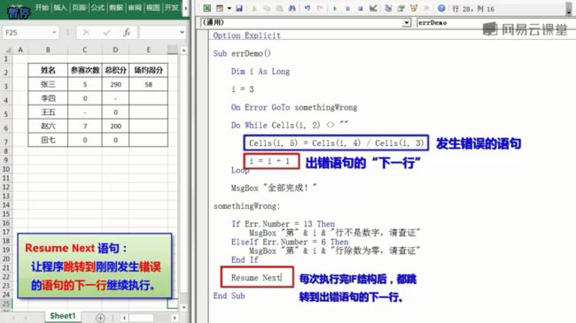Open the 开始 ribbon tab in Excel

click(42, 7)
